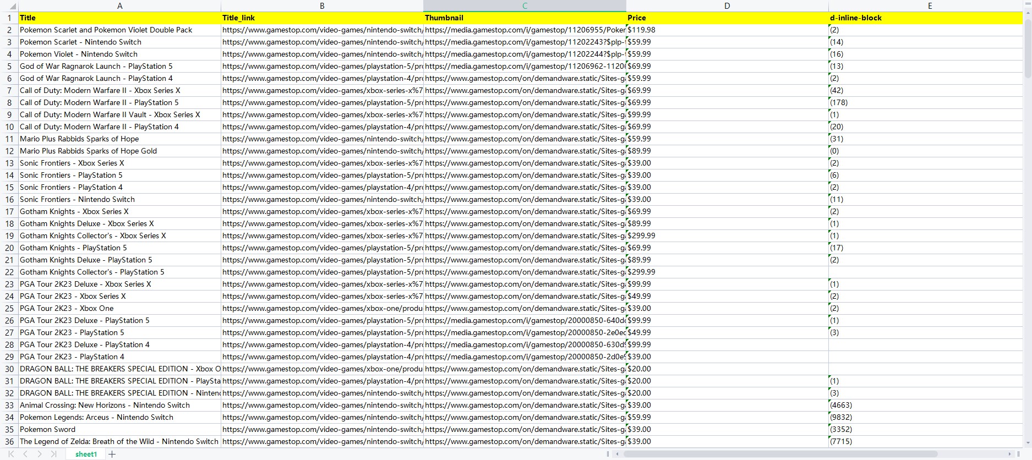Select row 36 header
Screen dimensions: 1032x460
9,441
